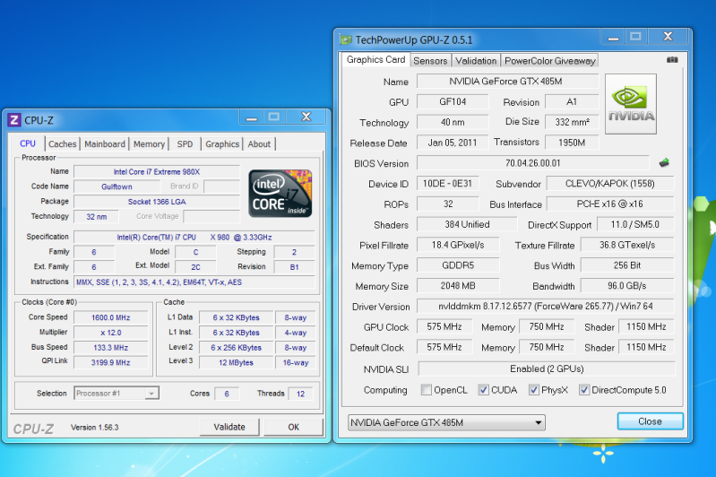Click the QPI Link value 3199.9 MHz
716x477 pixels.
tap(110, 363)
